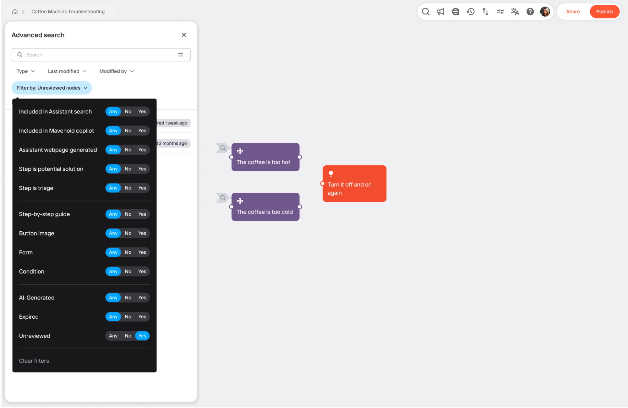The width and height of the screenshot is (628, 408).
Task: Close the Advanced search panel
Action: tap(184, 35)
